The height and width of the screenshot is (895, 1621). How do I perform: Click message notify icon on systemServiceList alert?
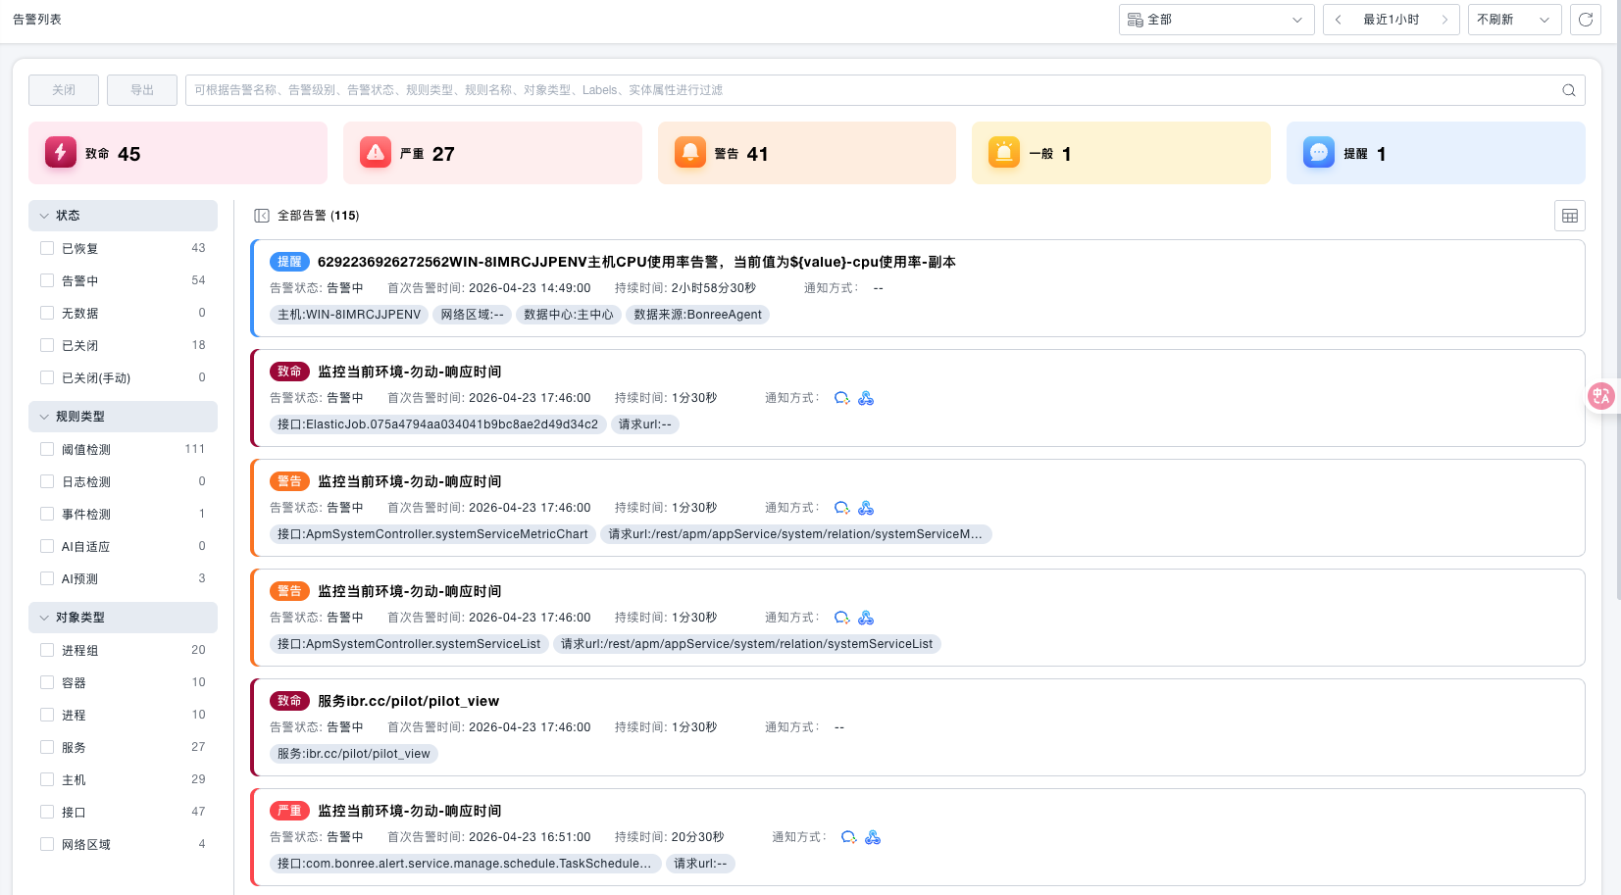[x=841, y=618]
